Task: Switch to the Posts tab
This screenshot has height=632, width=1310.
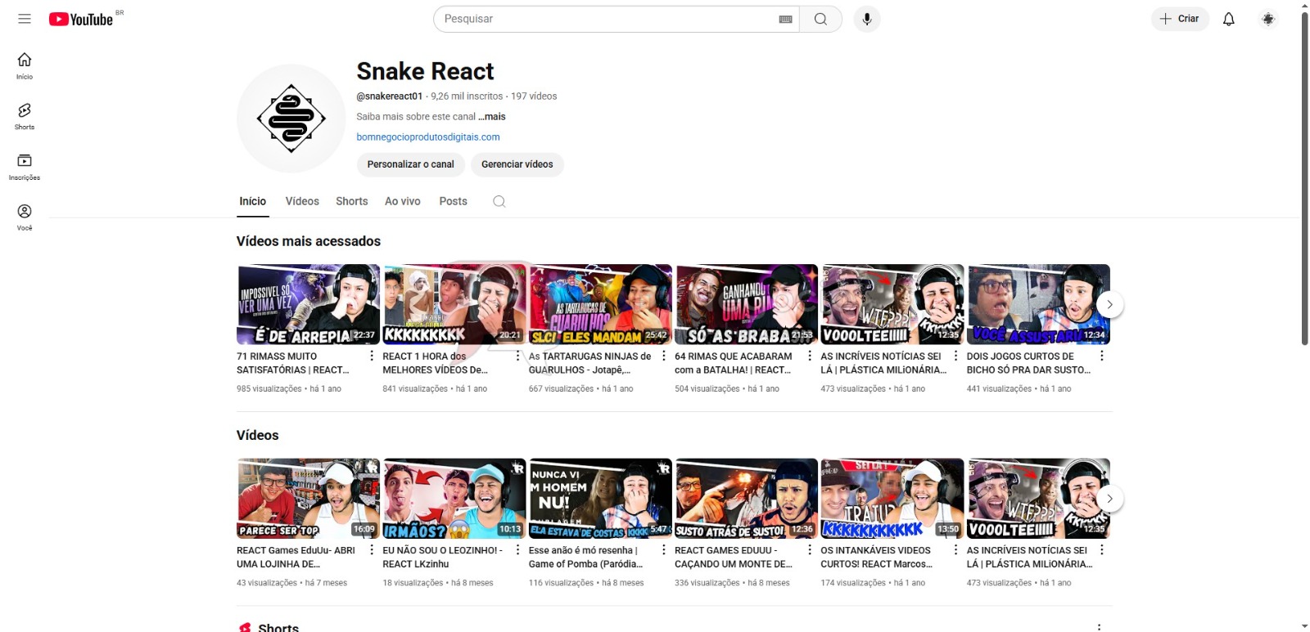Action: tap(453, 201)
